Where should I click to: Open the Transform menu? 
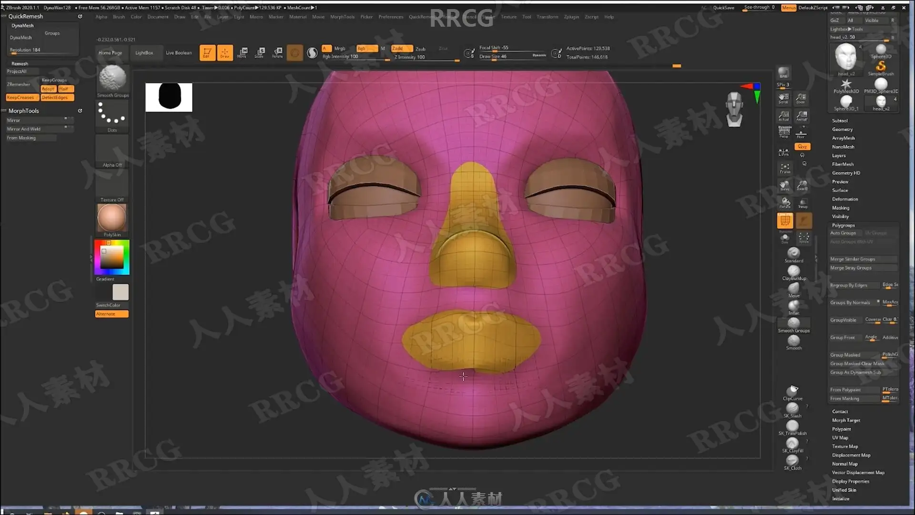(547, 17)
